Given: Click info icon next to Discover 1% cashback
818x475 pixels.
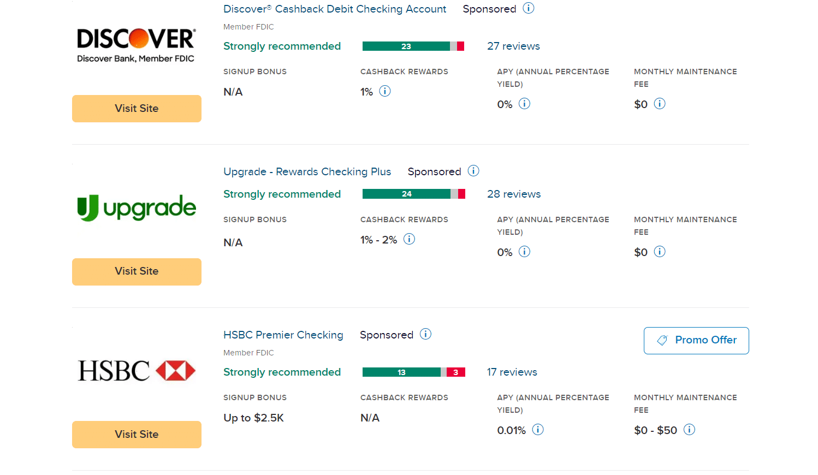Looking at the screenshot, I should pyautogui.click(x=385, y=91).
